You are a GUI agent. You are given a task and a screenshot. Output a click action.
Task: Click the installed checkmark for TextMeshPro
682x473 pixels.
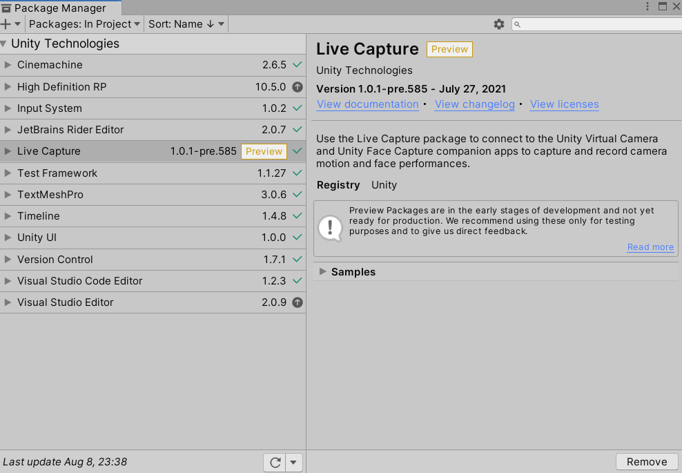[298, 194]
